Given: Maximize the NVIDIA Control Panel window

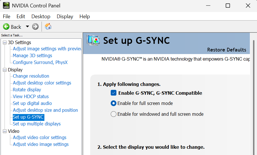Looking at the screenshot, I should click(228, 6).
